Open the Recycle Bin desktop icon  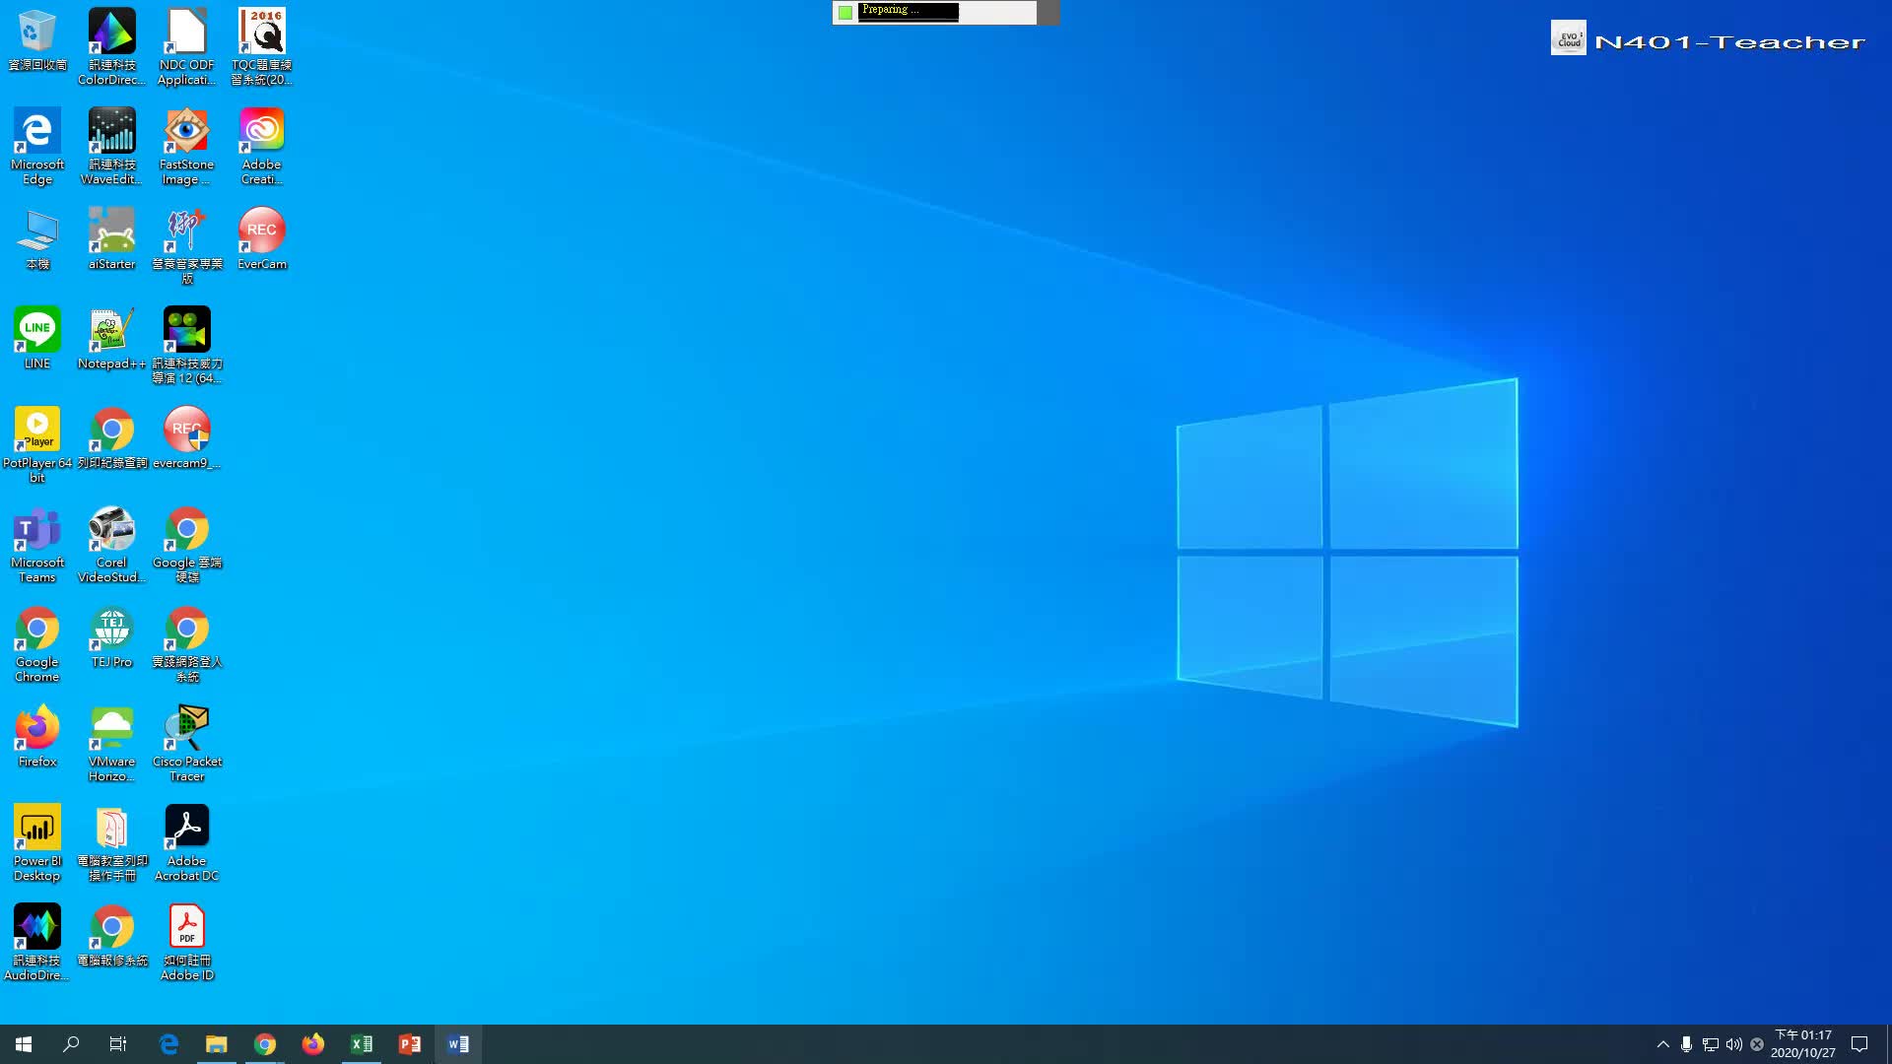tap(37, 40)
